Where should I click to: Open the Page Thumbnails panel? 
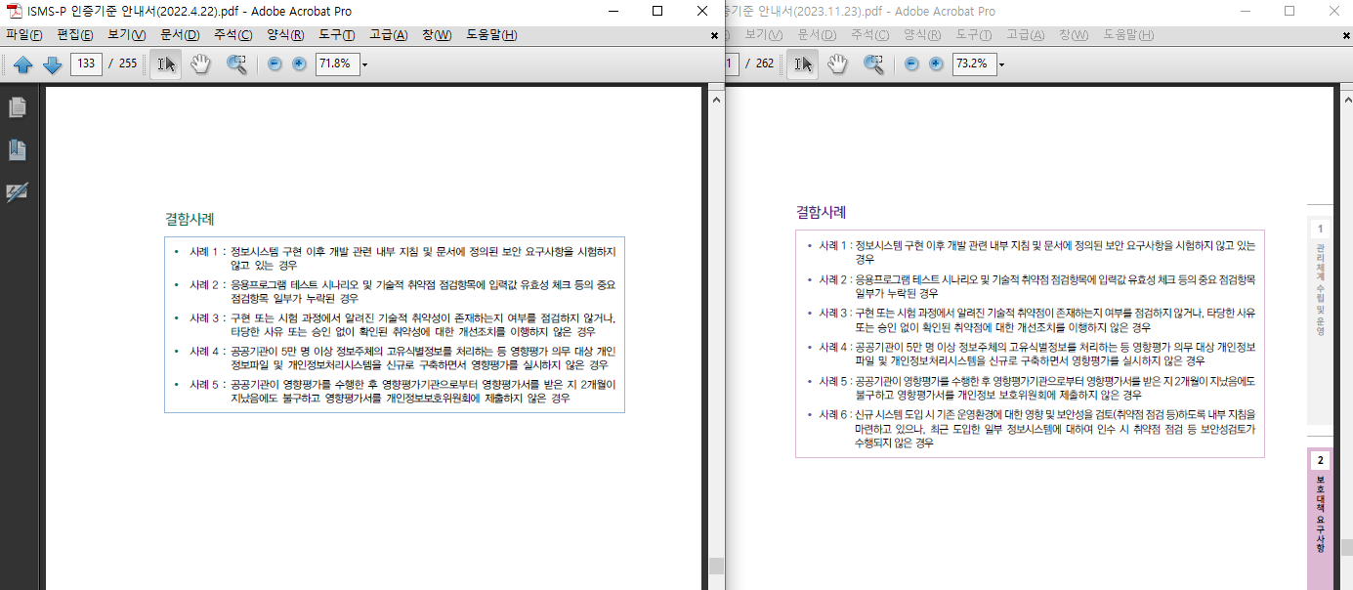(17, 109)
